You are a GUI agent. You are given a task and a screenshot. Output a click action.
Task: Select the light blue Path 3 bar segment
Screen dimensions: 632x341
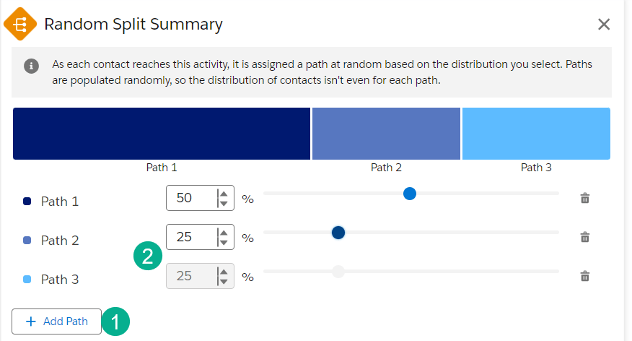pyautogui.click(x=536, y=134)
